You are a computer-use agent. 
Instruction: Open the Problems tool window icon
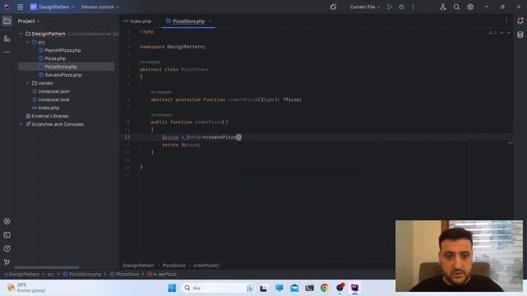(7, 248)
